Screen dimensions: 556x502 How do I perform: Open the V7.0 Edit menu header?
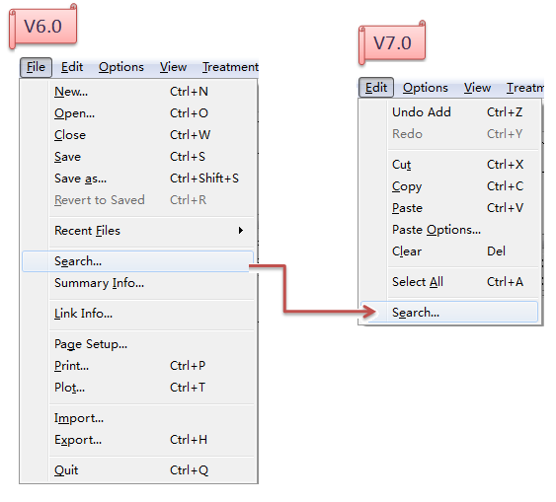(x=376, y=88)
